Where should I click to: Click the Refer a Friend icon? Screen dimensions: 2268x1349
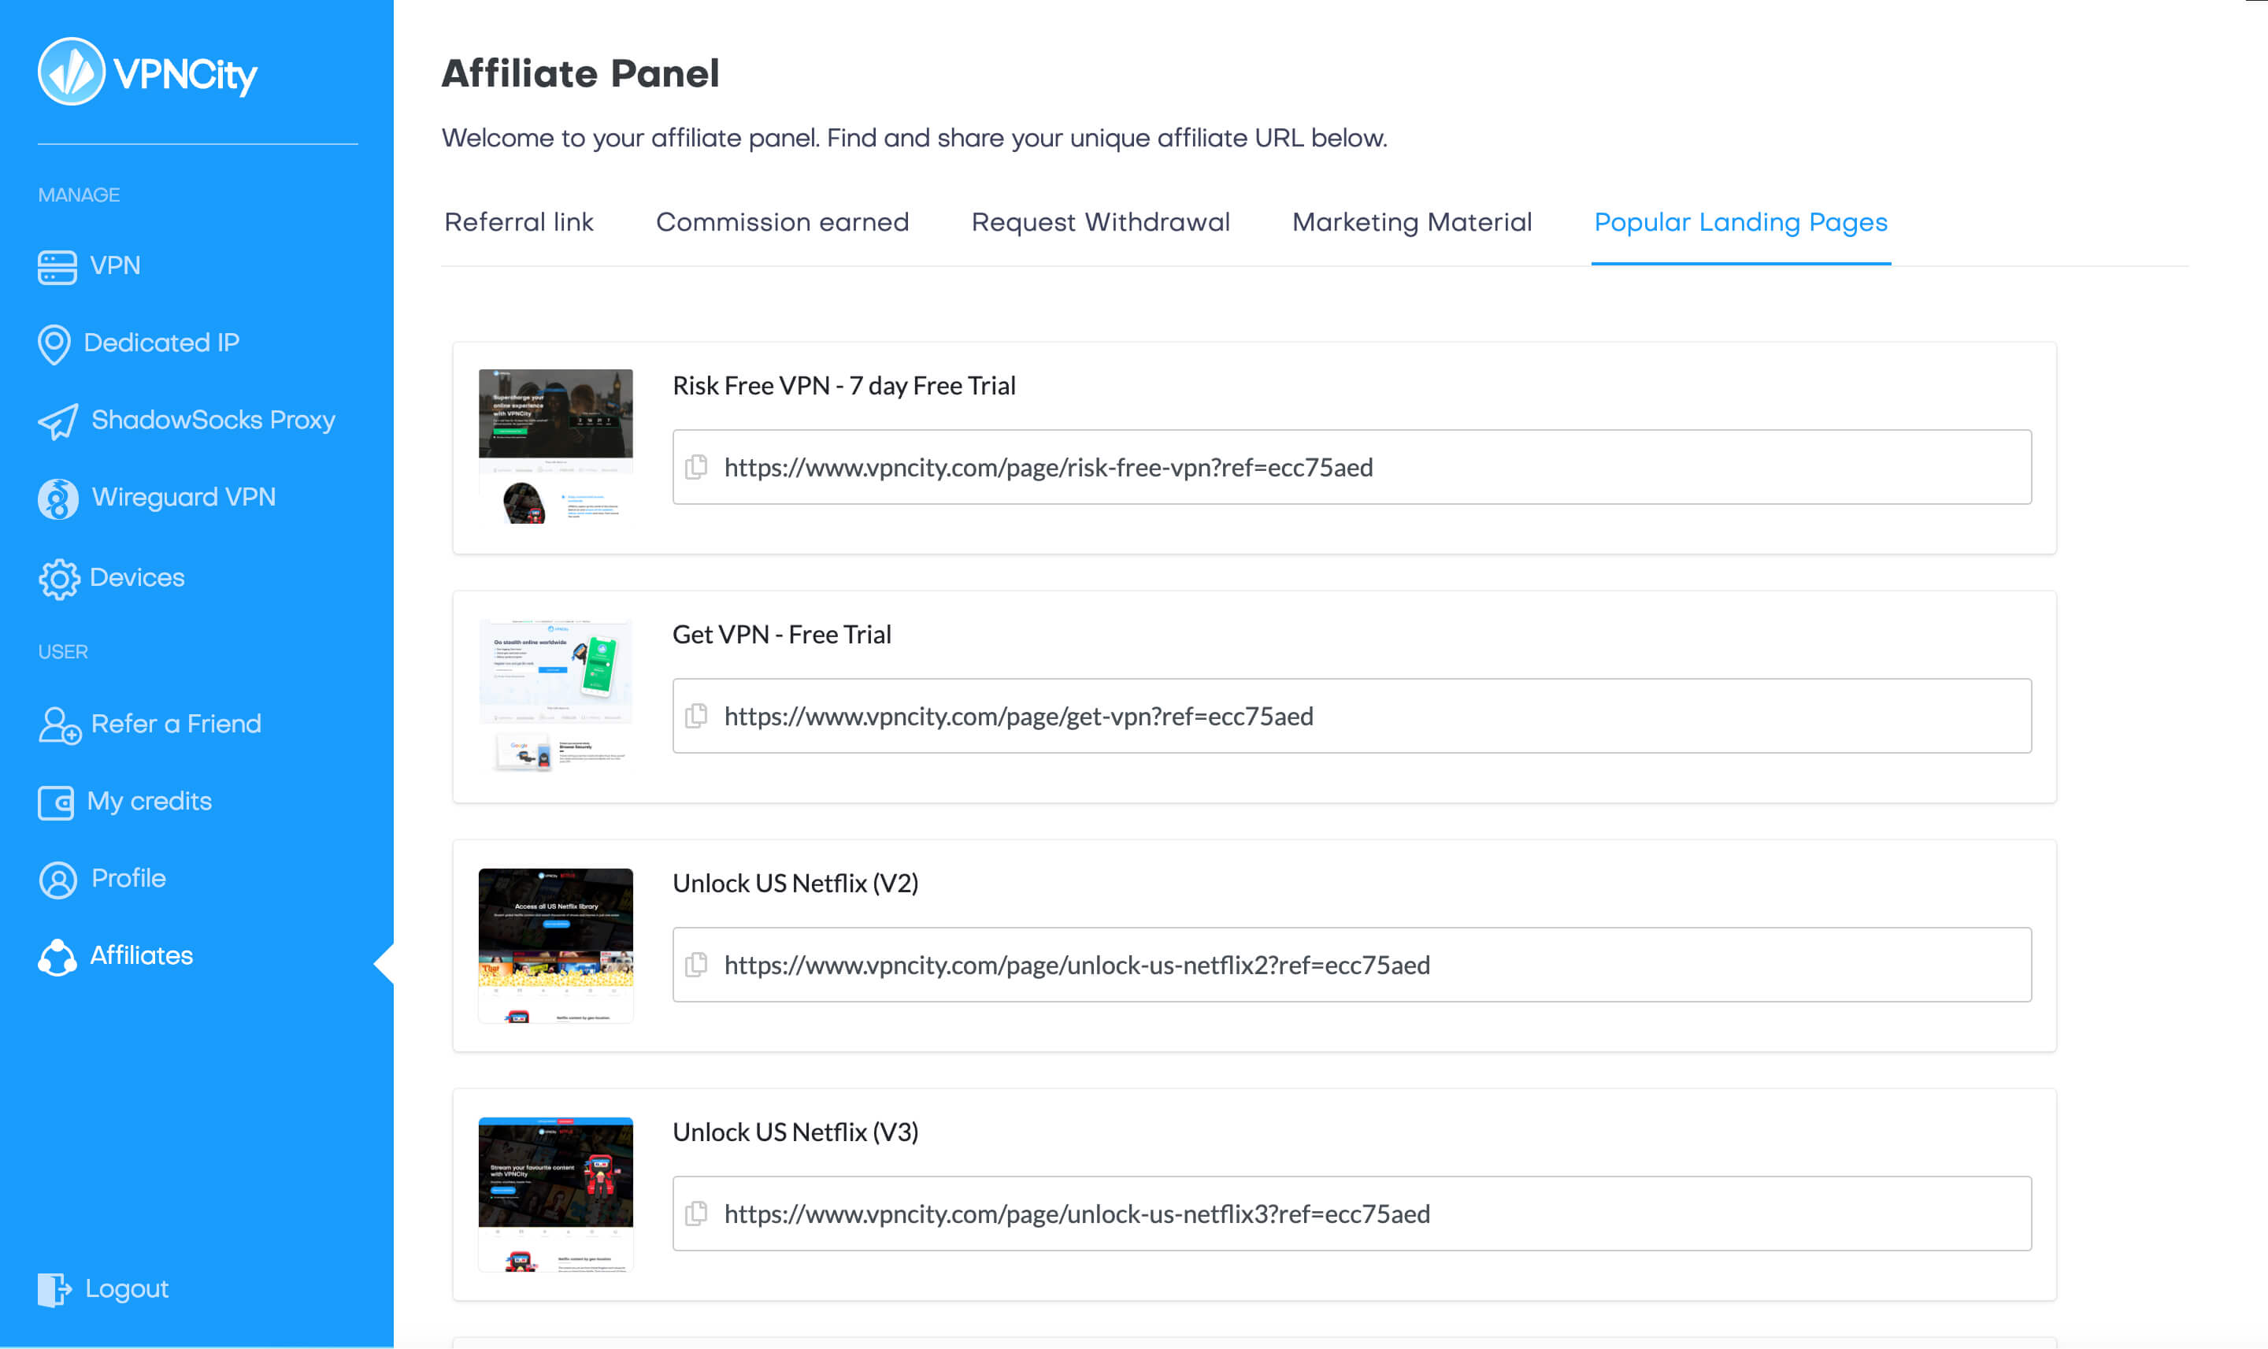pos(59,725)
